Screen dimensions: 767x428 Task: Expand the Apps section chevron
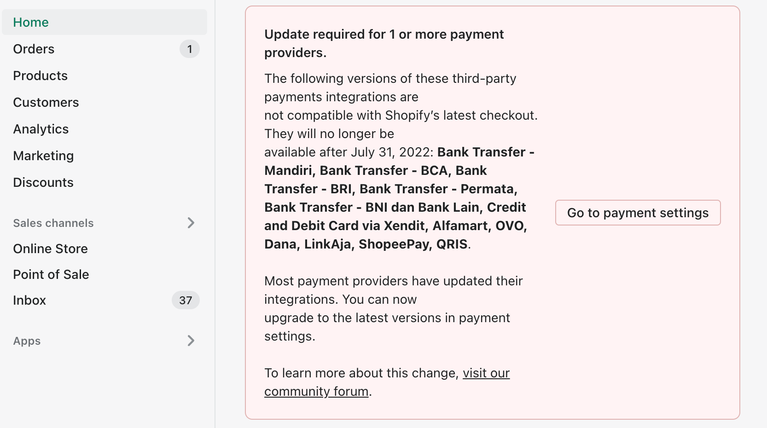191,341
